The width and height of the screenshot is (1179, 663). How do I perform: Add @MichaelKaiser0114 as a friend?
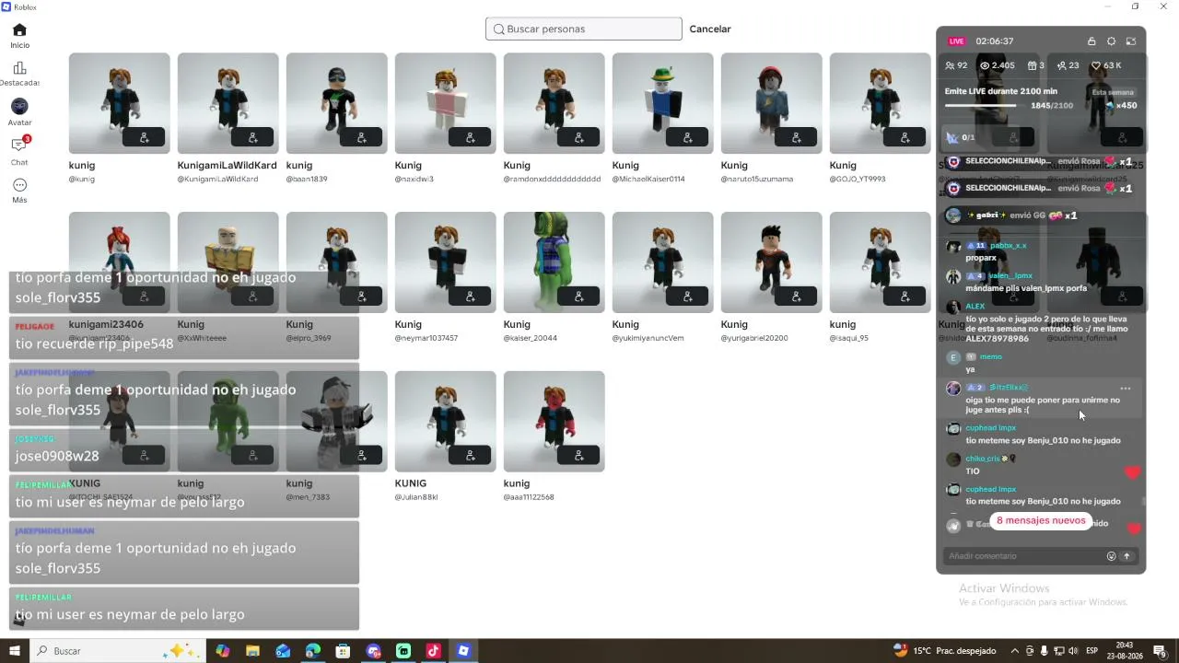688,137
